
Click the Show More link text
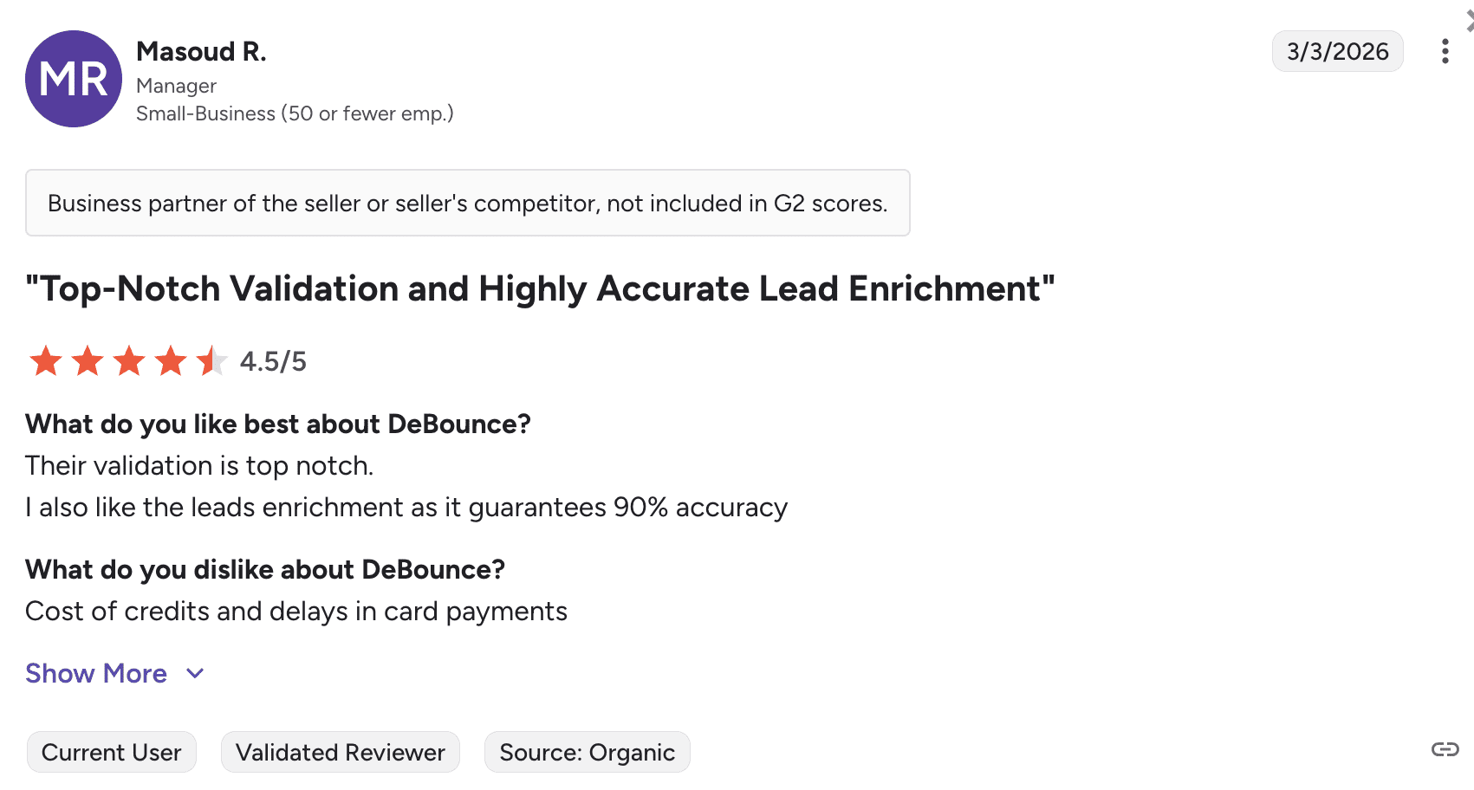pos(96,673)
